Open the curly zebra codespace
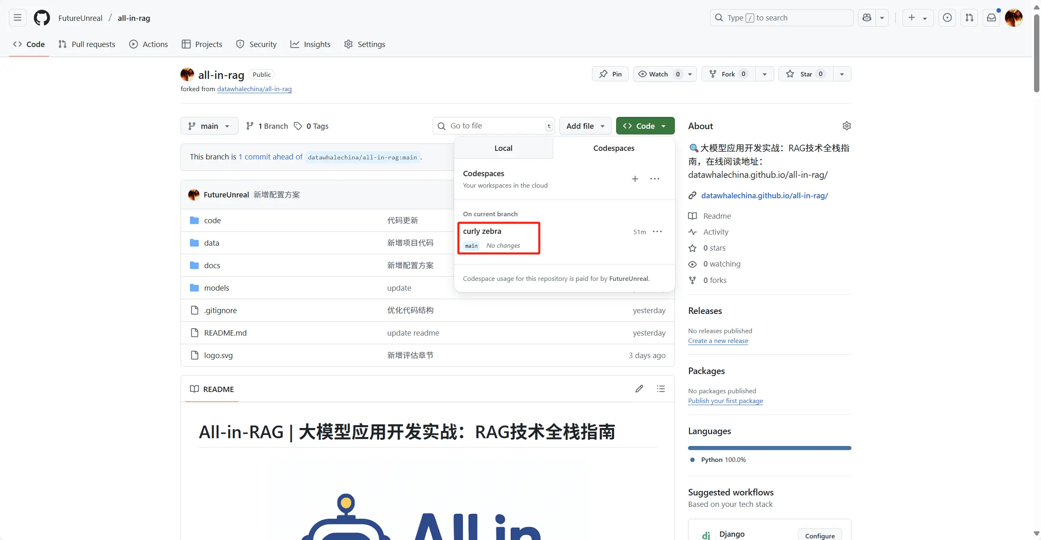The width and height of the screenshot is (1041, 540). 482,231
